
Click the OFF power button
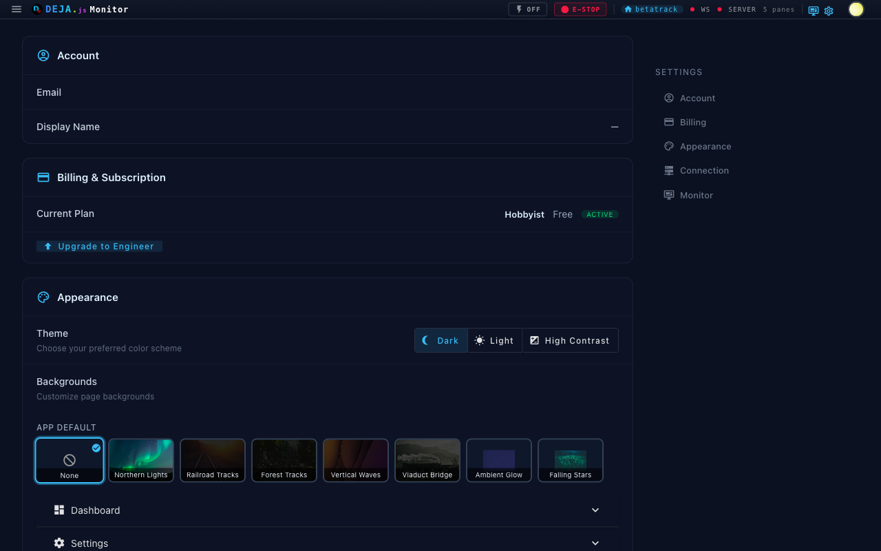pos(527,9)
